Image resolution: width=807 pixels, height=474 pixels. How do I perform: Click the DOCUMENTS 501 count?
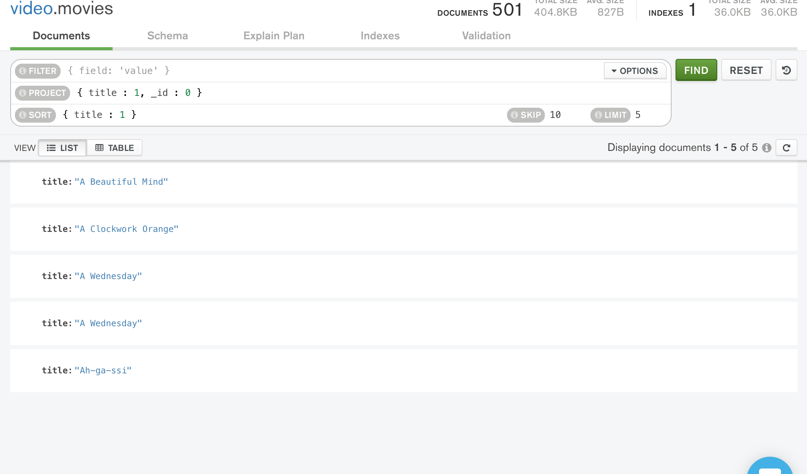(480, 10)
